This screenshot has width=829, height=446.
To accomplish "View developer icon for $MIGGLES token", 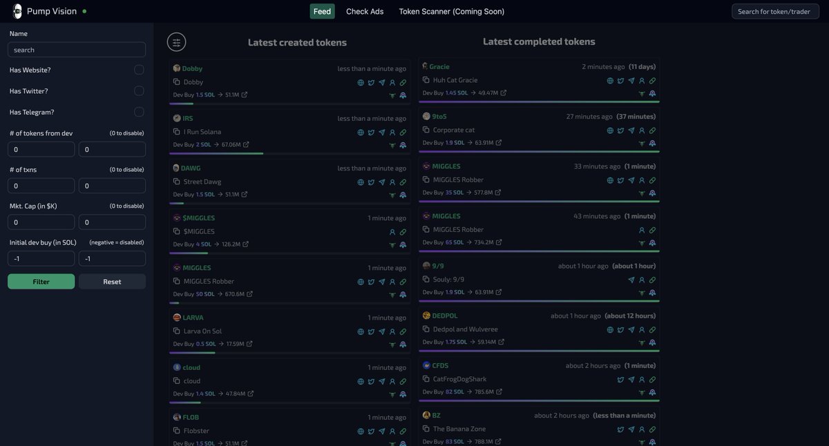I will click(392, 232).
